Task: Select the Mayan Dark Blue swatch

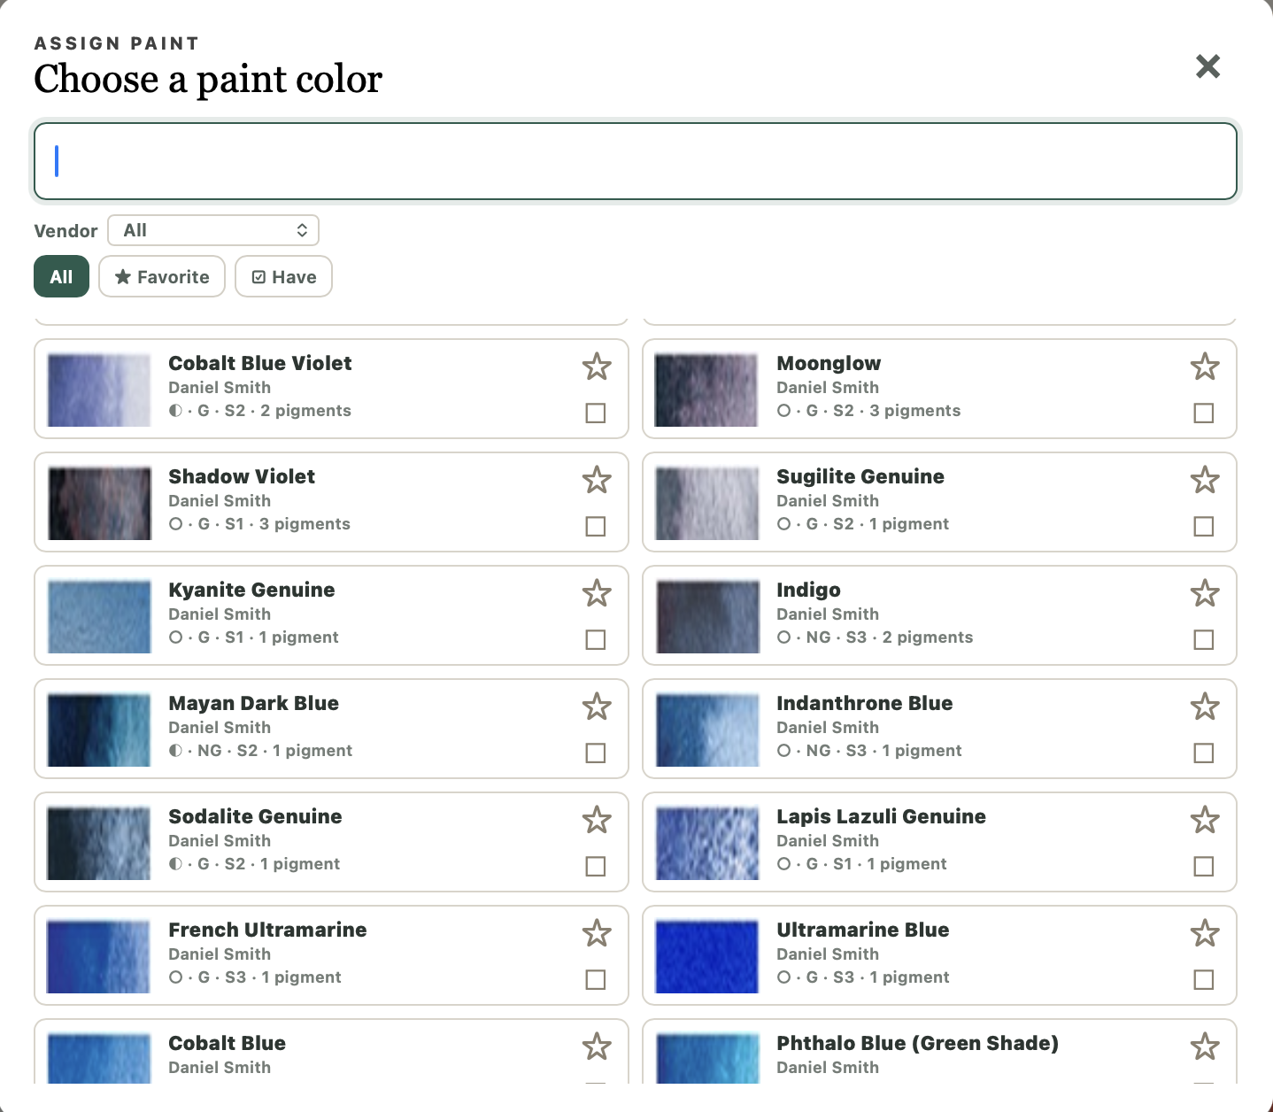Action: click(x=99, y=730)
